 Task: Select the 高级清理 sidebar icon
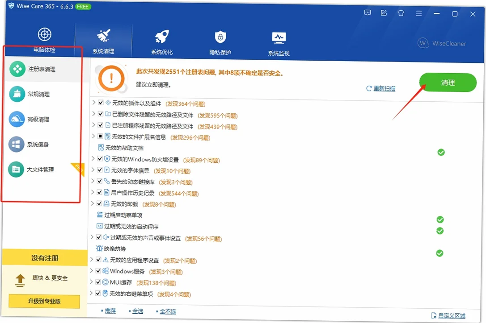pyautogui.click(x=17, y=119)
